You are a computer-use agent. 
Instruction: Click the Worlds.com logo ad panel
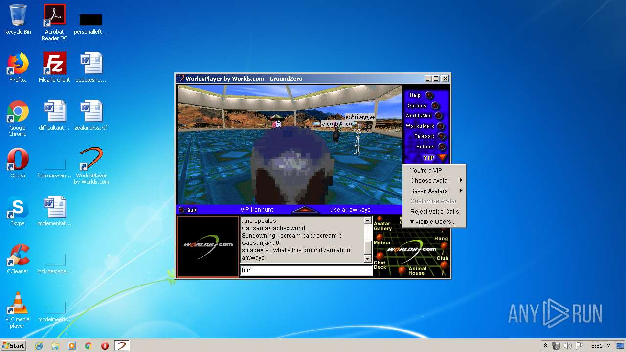point(208,246)
